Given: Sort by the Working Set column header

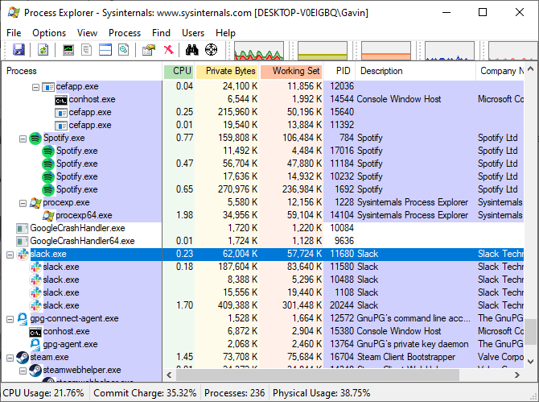Looking at the screenshot, I should click(291, 71).
